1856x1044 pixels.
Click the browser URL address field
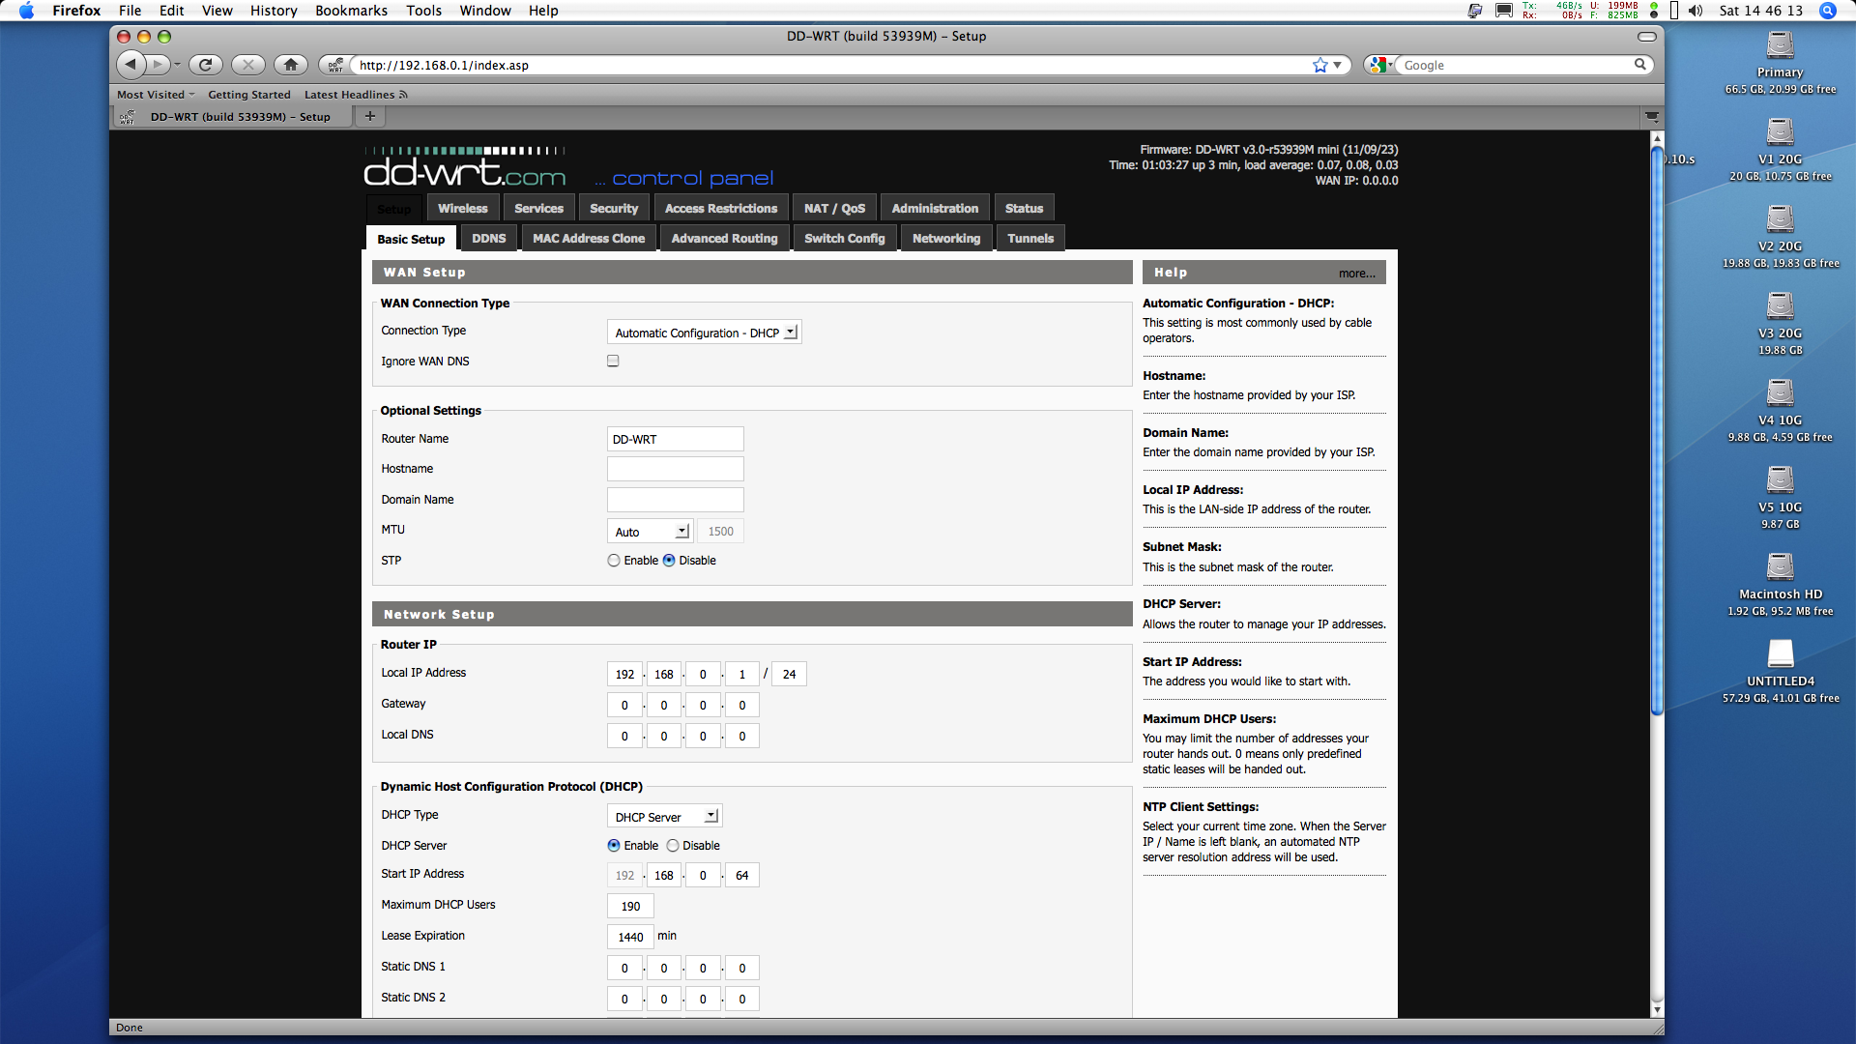click(831, 65)
